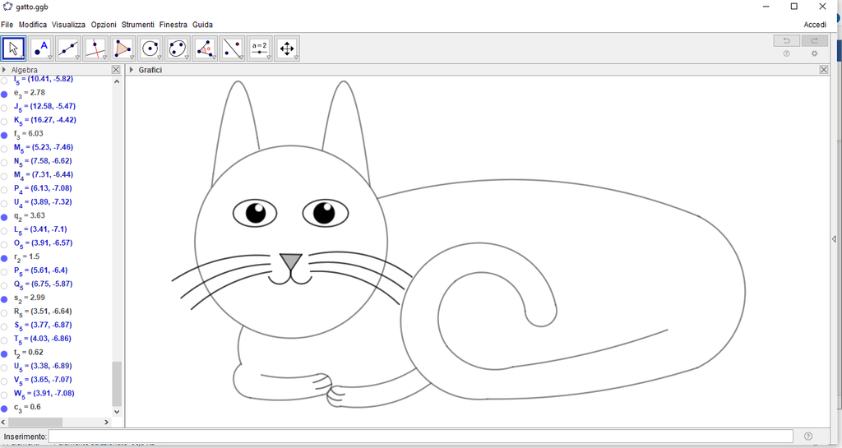Select the Angle measurement tool

205,48
